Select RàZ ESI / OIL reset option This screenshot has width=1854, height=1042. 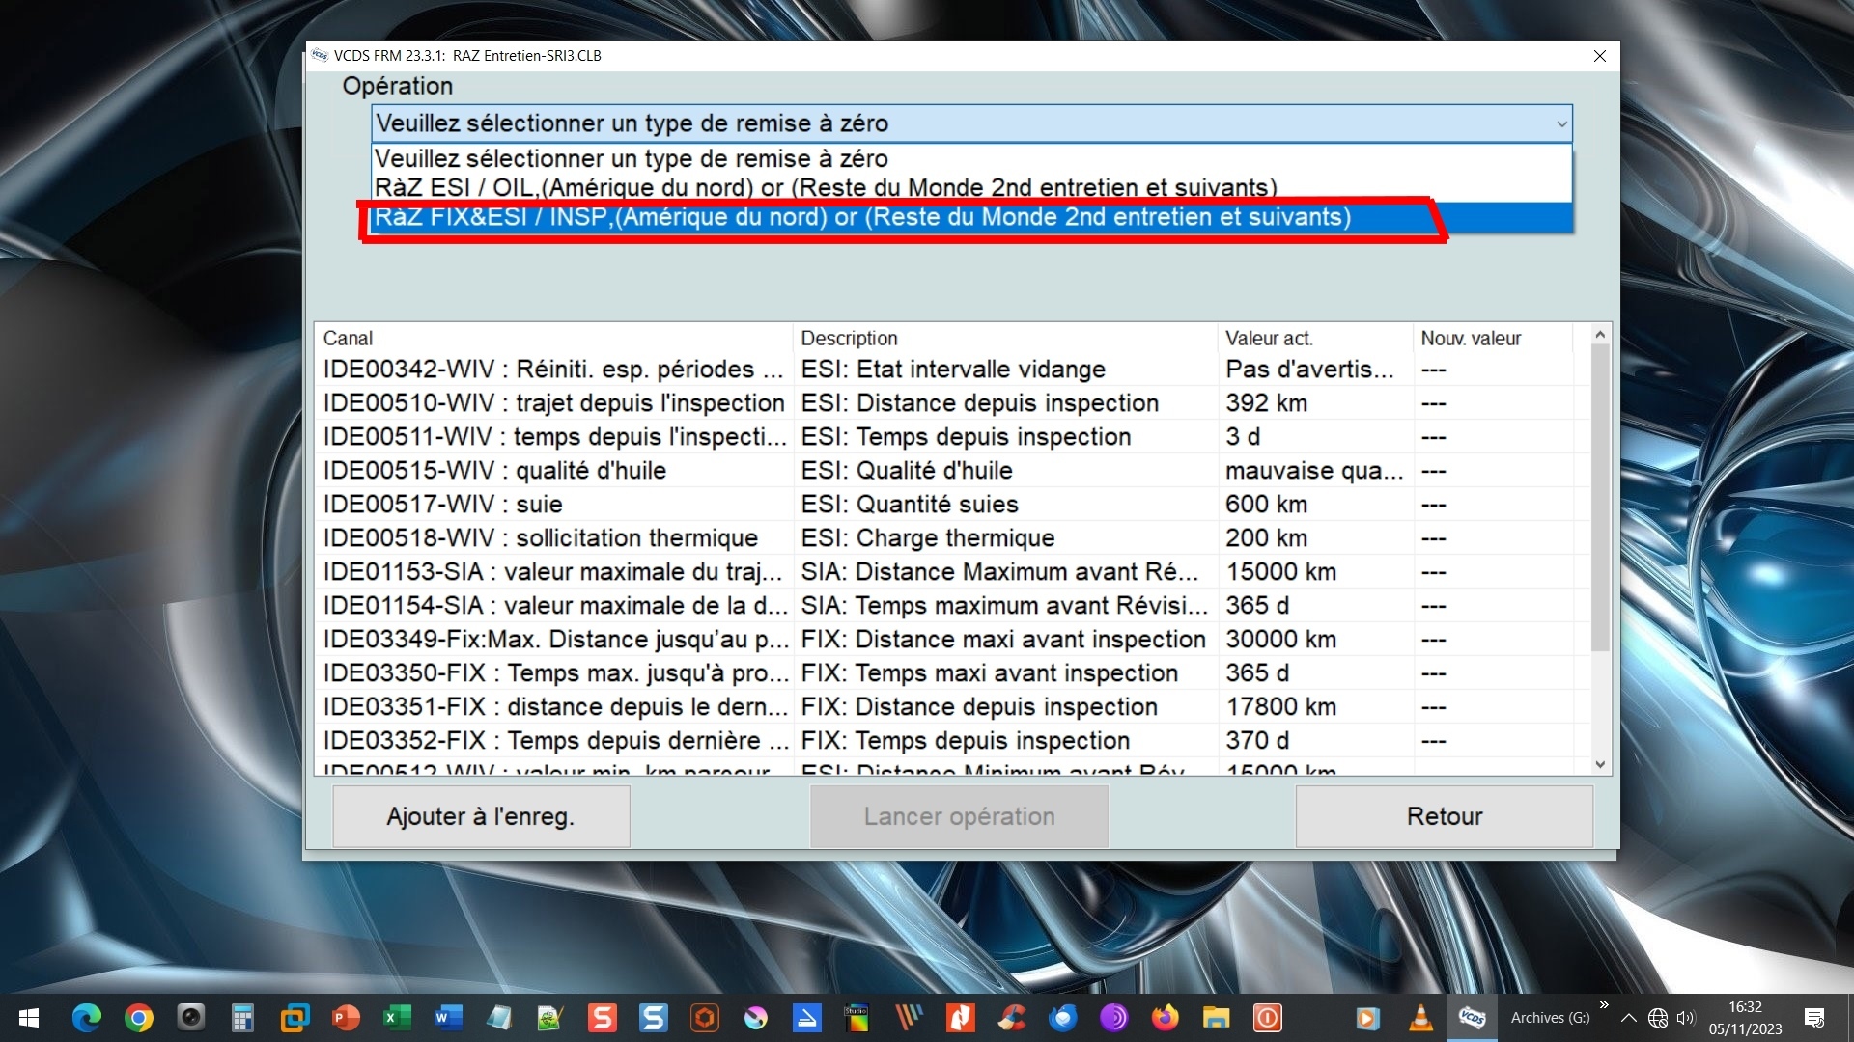click(x=826, y=187)
